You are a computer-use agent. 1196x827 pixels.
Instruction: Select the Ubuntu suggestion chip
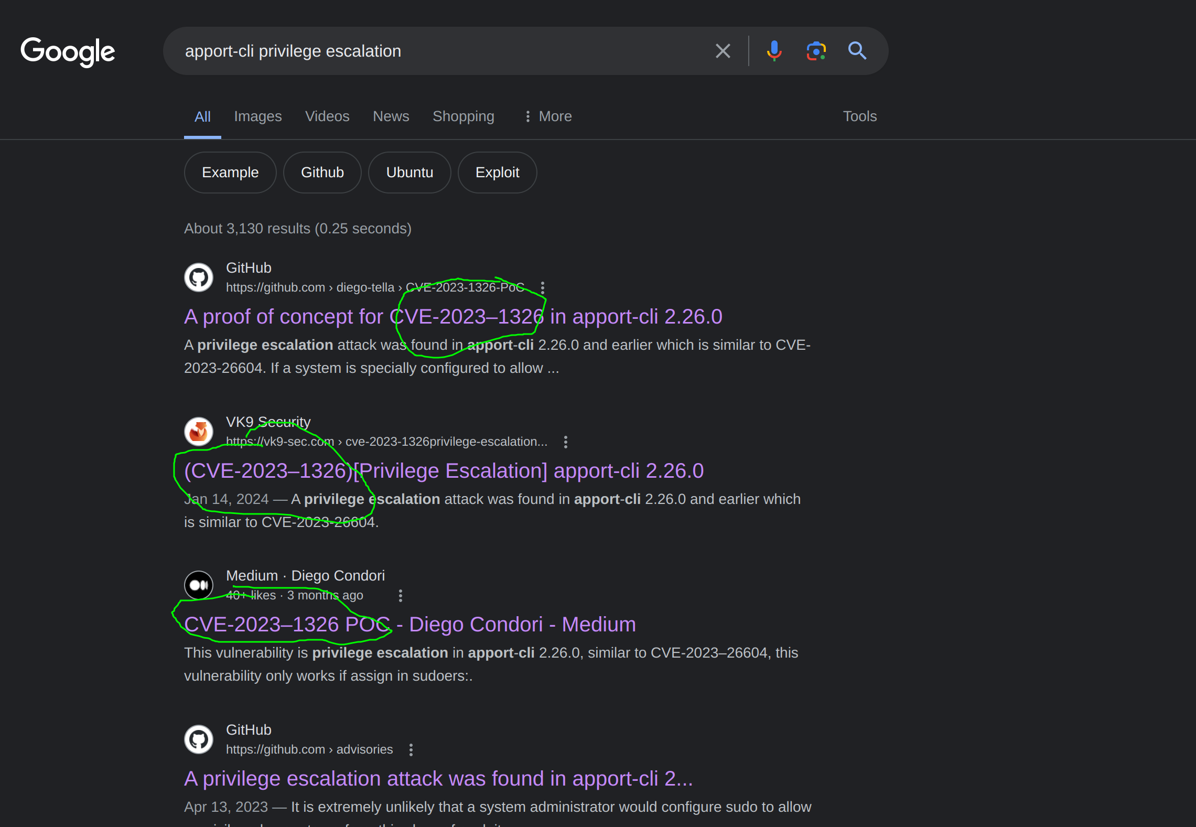pos(410,173)
